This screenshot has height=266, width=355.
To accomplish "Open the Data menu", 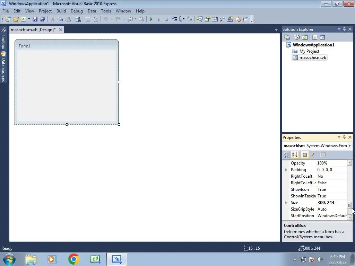I will [x=92, y=11].
